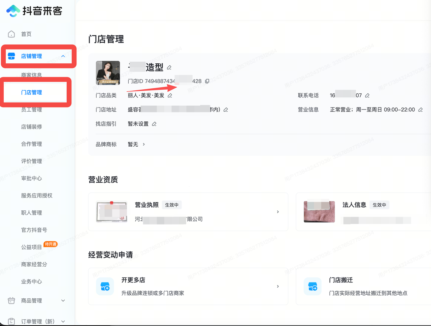Open the 营业执照 license card
The width and height of the screenshot is (431, 326).
coord(188,212)
